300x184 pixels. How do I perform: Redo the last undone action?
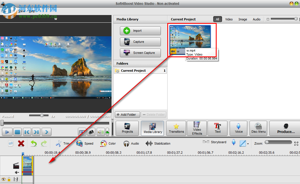click(x=44, y=143)
